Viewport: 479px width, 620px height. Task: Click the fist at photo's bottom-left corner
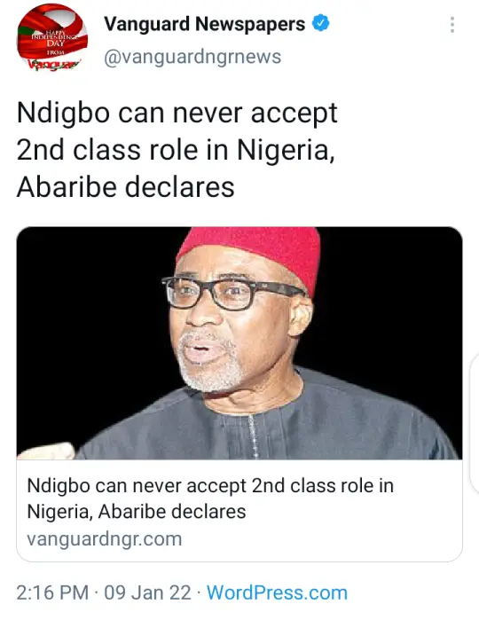click(47, 451)
